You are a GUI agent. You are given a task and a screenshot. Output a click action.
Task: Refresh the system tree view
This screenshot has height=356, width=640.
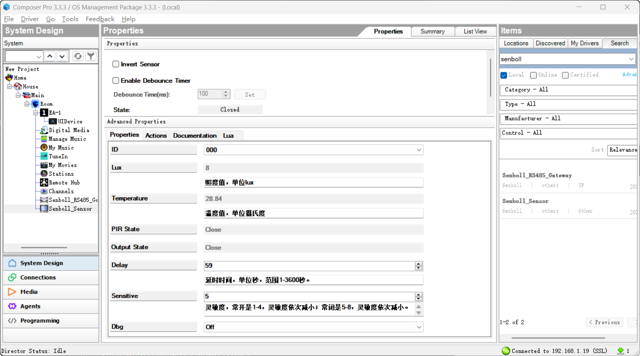click(78, 56)
